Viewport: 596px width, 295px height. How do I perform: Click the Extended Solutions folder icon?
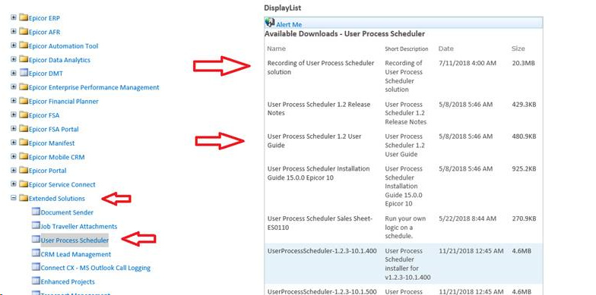tap(24, 198)
